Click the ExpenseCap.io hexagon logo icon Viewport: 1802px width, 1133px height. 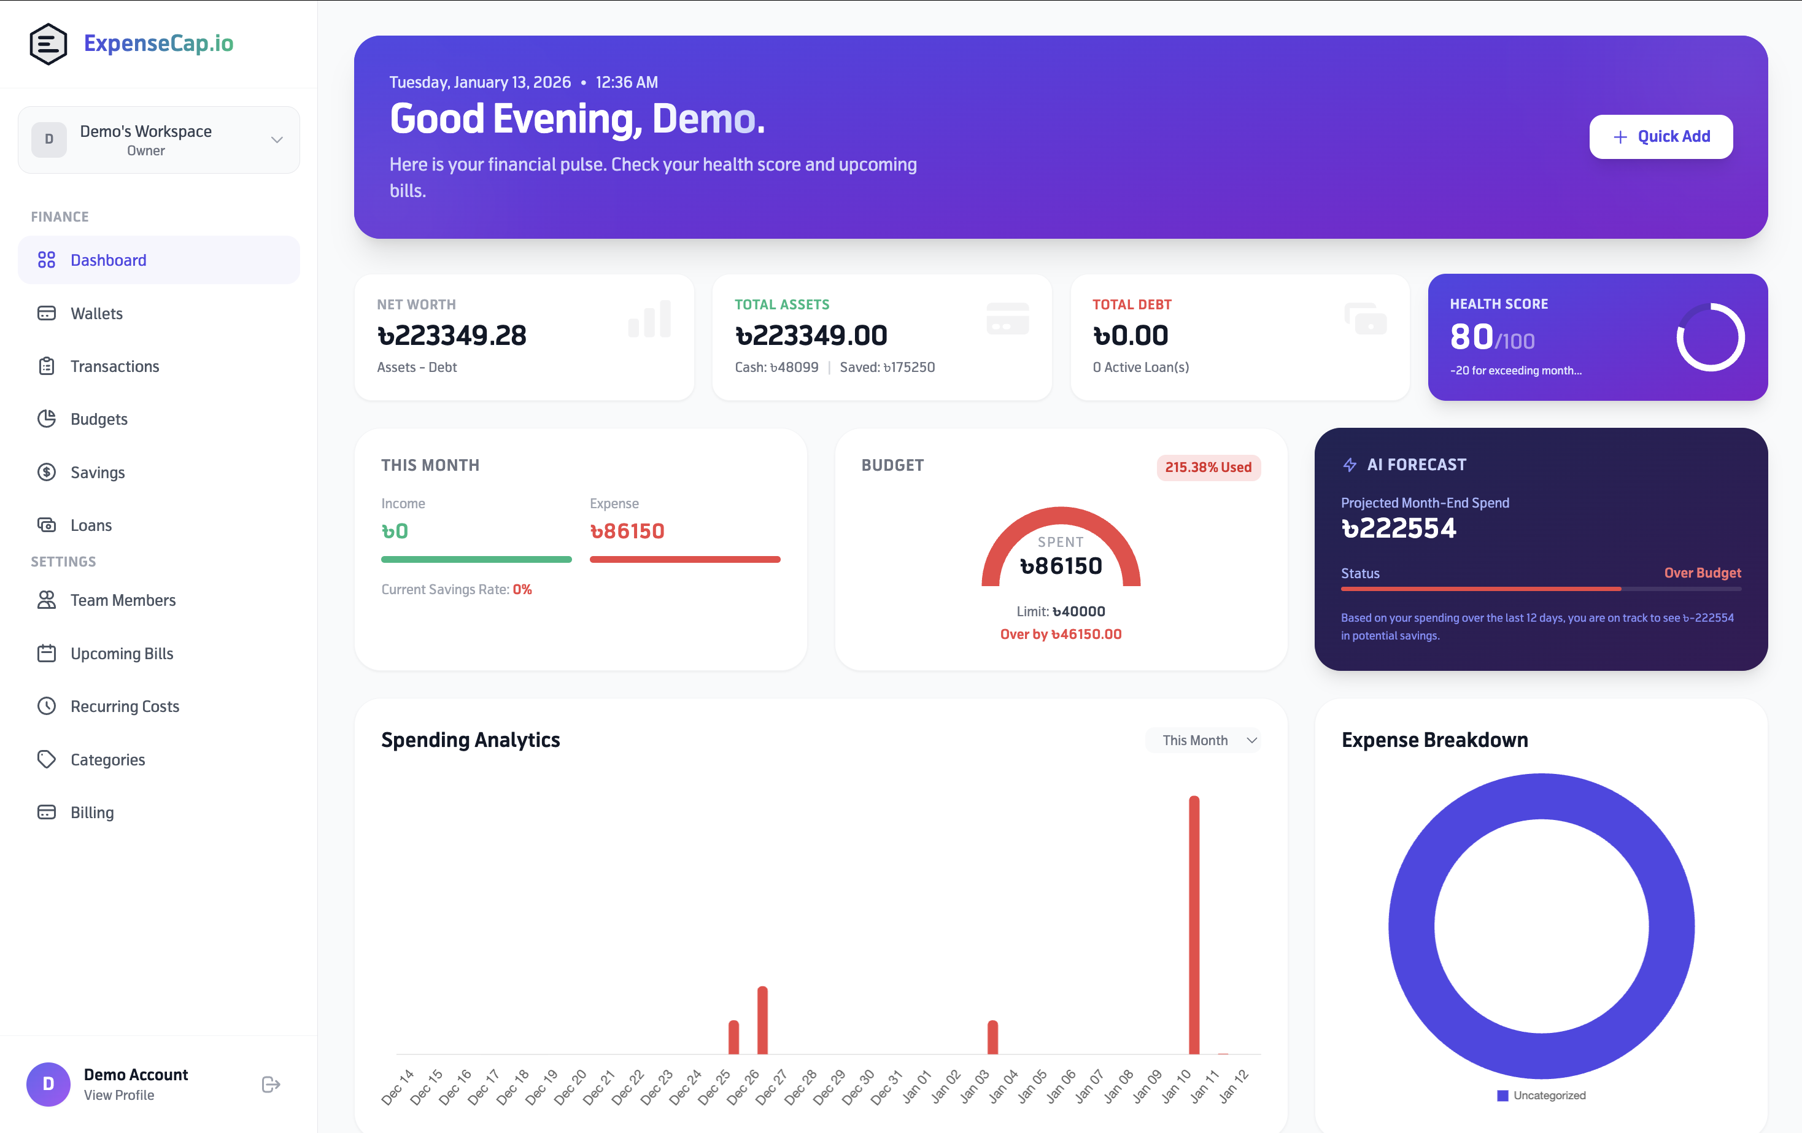48,44
